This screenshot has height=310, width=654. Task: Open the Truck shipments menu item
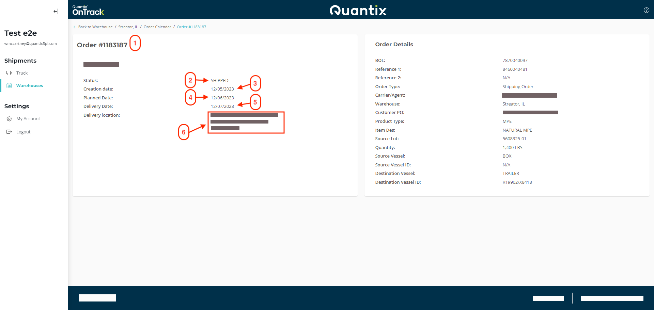[22, 73]
